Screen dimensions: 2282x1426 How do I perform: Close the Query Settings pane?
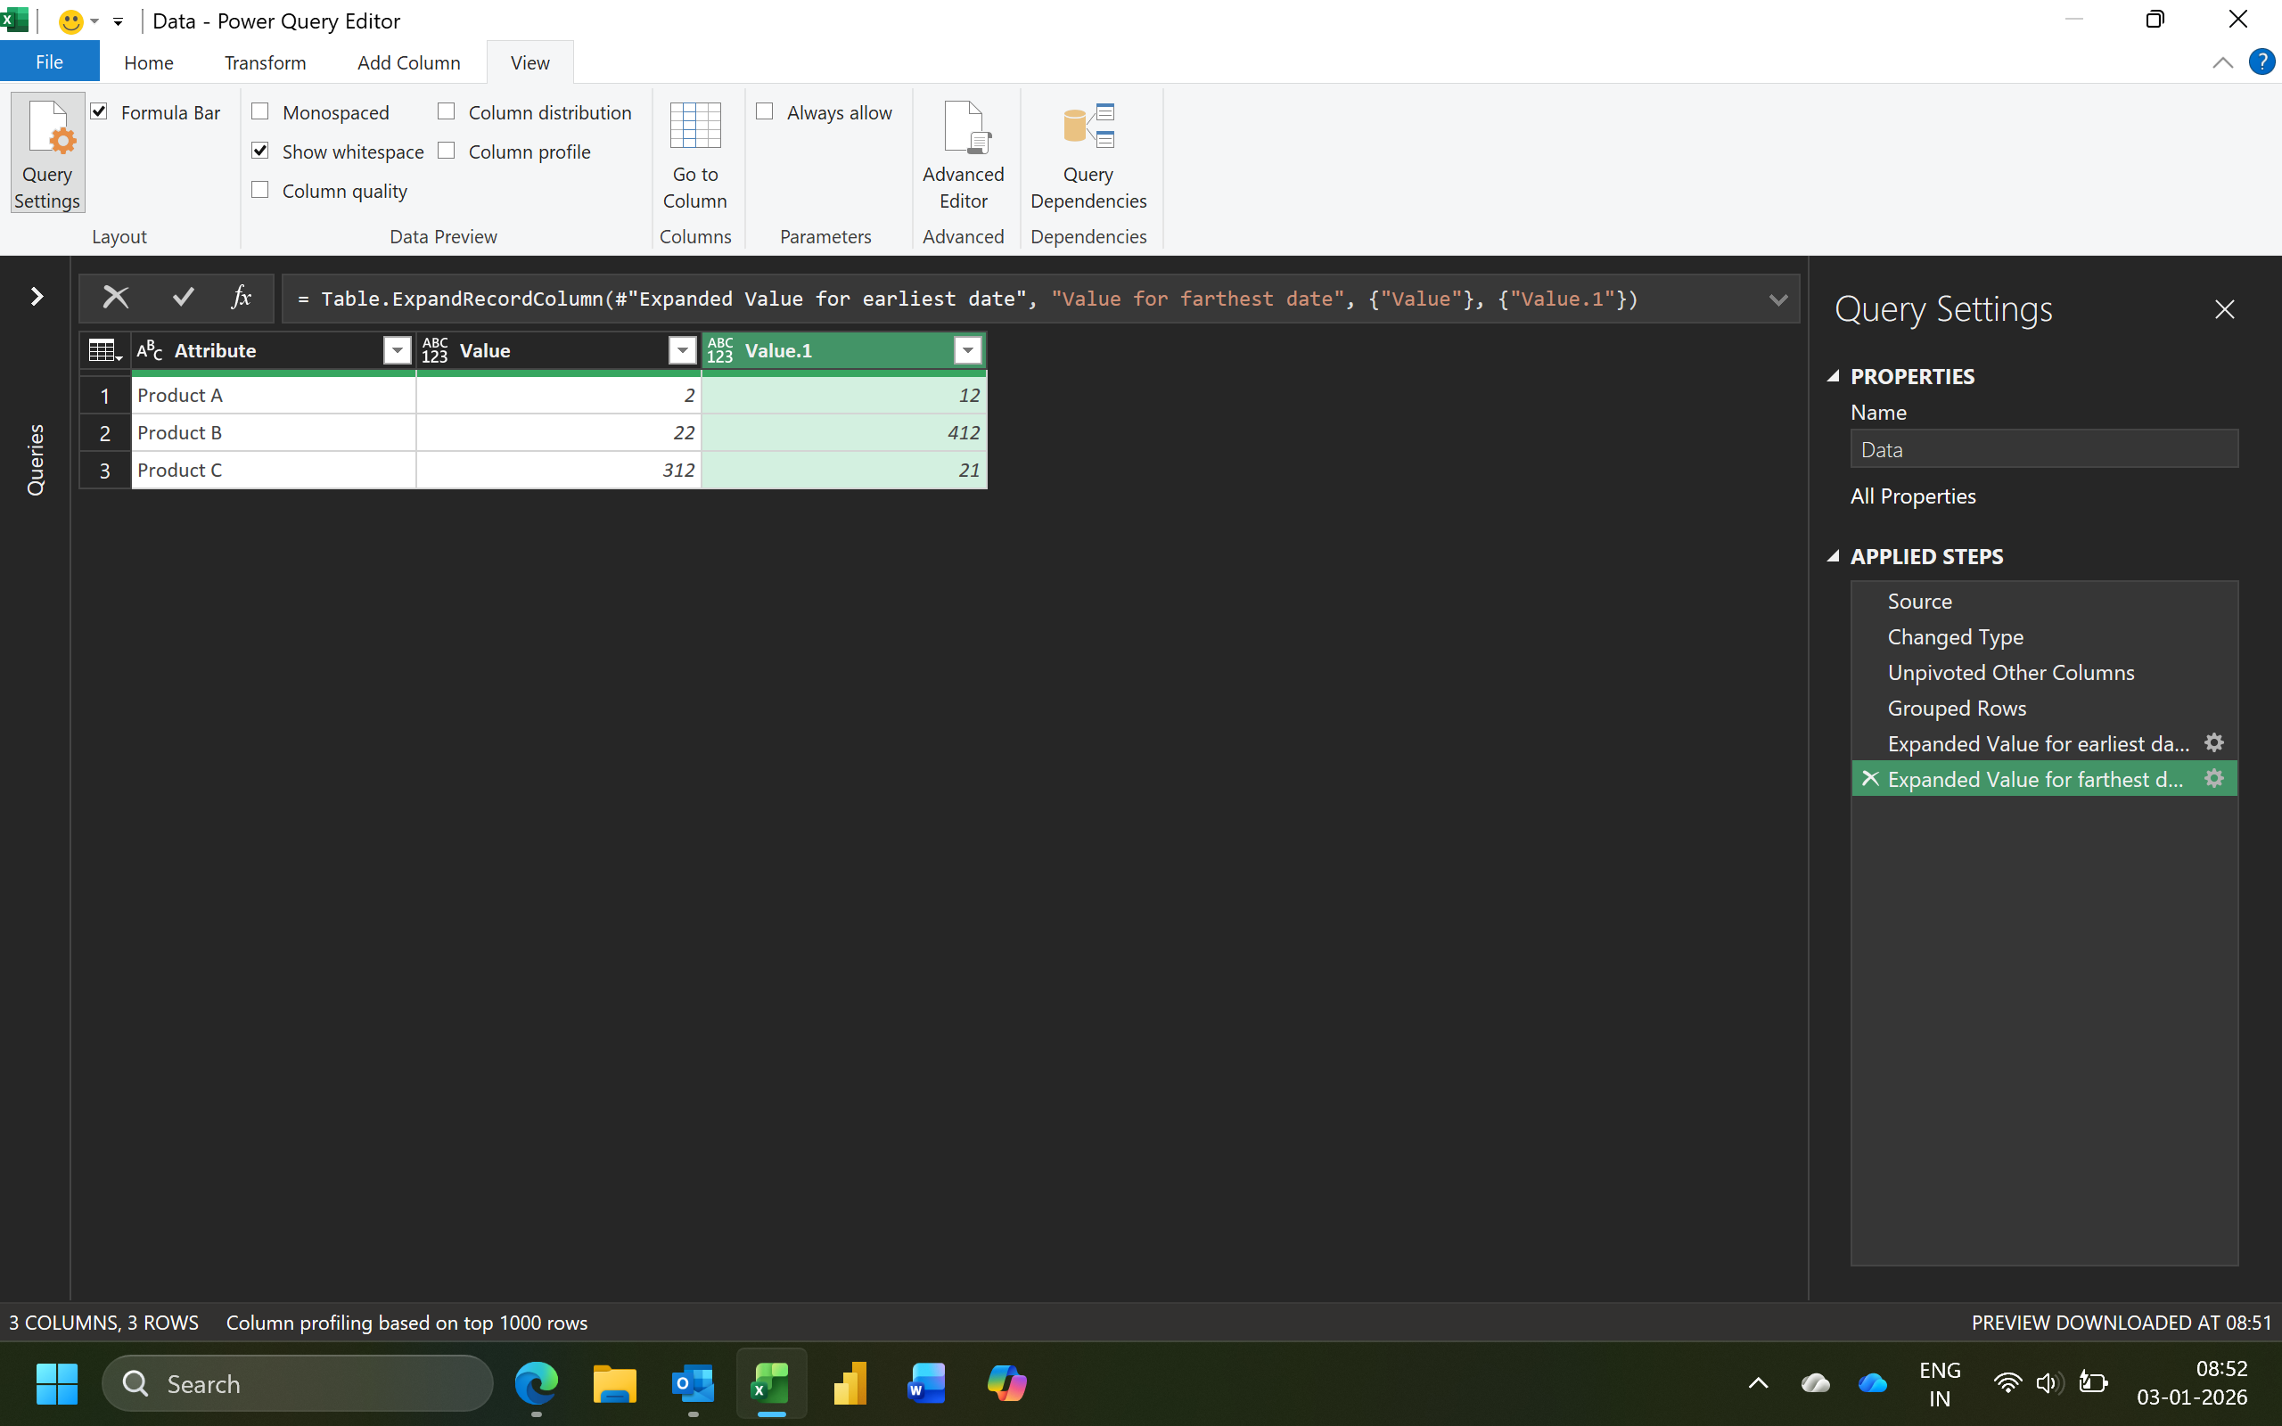pos(2224,309)
